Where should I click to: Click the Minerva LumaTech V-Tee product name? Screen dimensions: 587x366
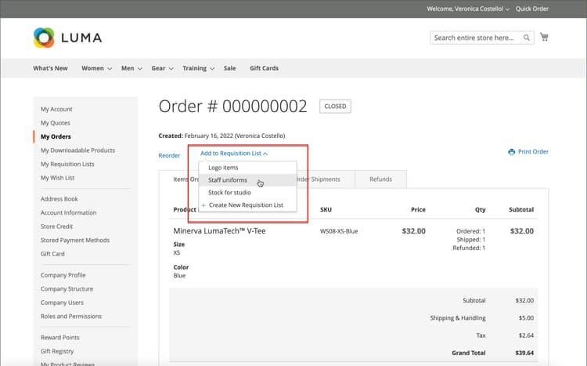point(219,231)
